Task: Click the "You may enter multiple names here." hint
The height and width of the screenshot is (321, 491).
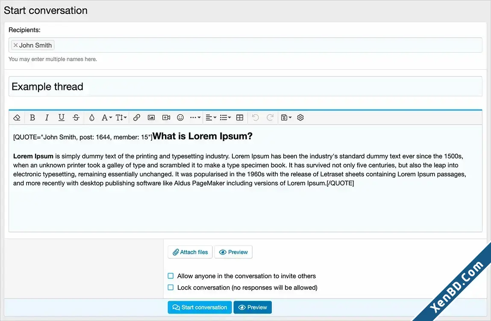Action: [x=53, y=59]
